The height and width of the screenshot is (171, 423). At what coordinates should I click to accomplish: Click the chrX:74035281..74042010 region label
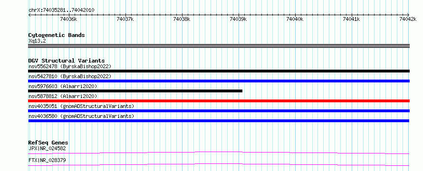tap(61, 10)
